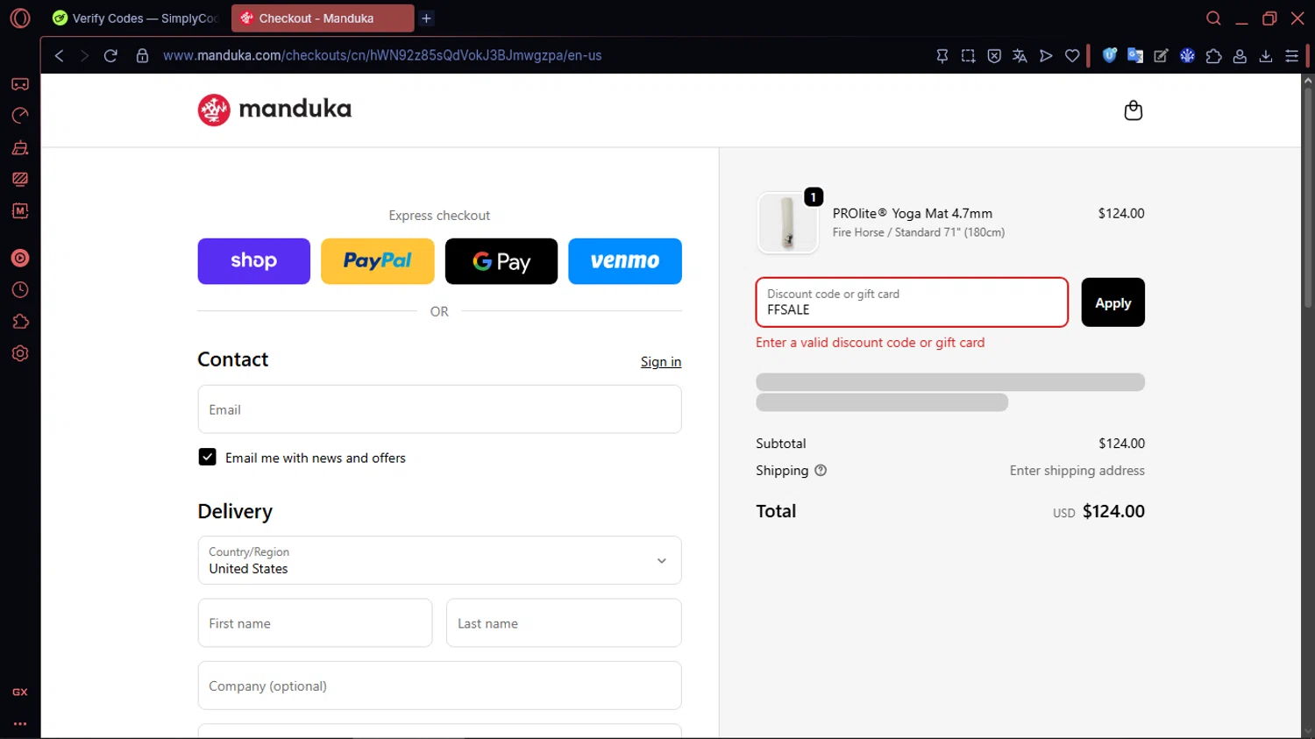Screen dimensions: 1315x739
Task: Reload the Manduka checkout page
Action: (110, 55)
